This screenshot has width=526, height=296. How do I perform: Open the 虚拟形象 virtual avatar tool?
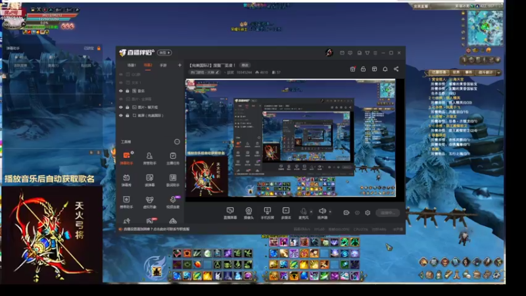tap(149, 202)
